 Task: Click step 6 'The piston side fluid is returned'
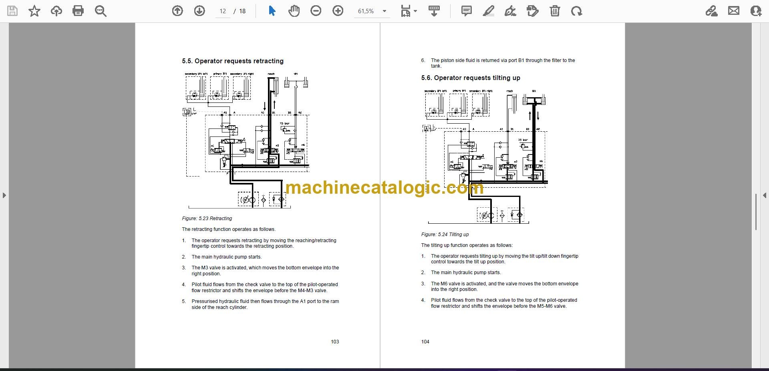pos(503,63)
